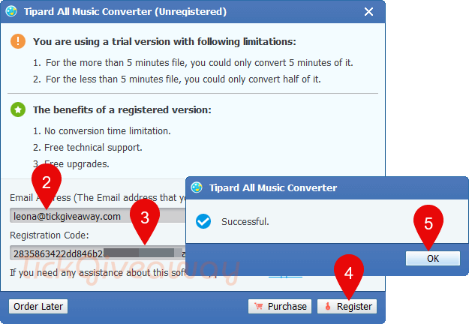
Task: Click the orange trial warning exclamation icon
Action: point(18,41)
